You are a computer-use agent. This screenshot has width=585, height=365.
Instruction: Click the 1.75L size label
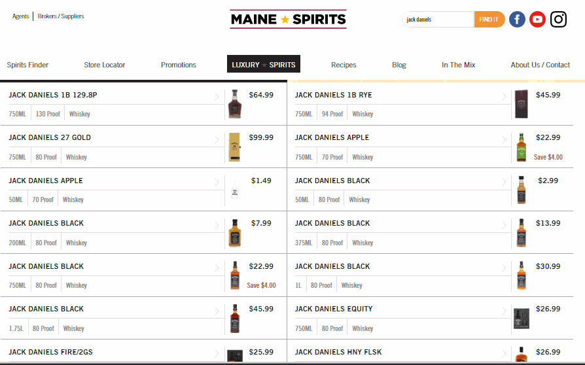[x=16, y=329]
